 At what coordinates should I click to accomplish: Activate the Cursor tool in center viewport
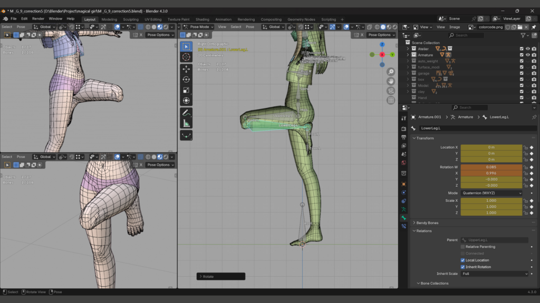[186, 57]
